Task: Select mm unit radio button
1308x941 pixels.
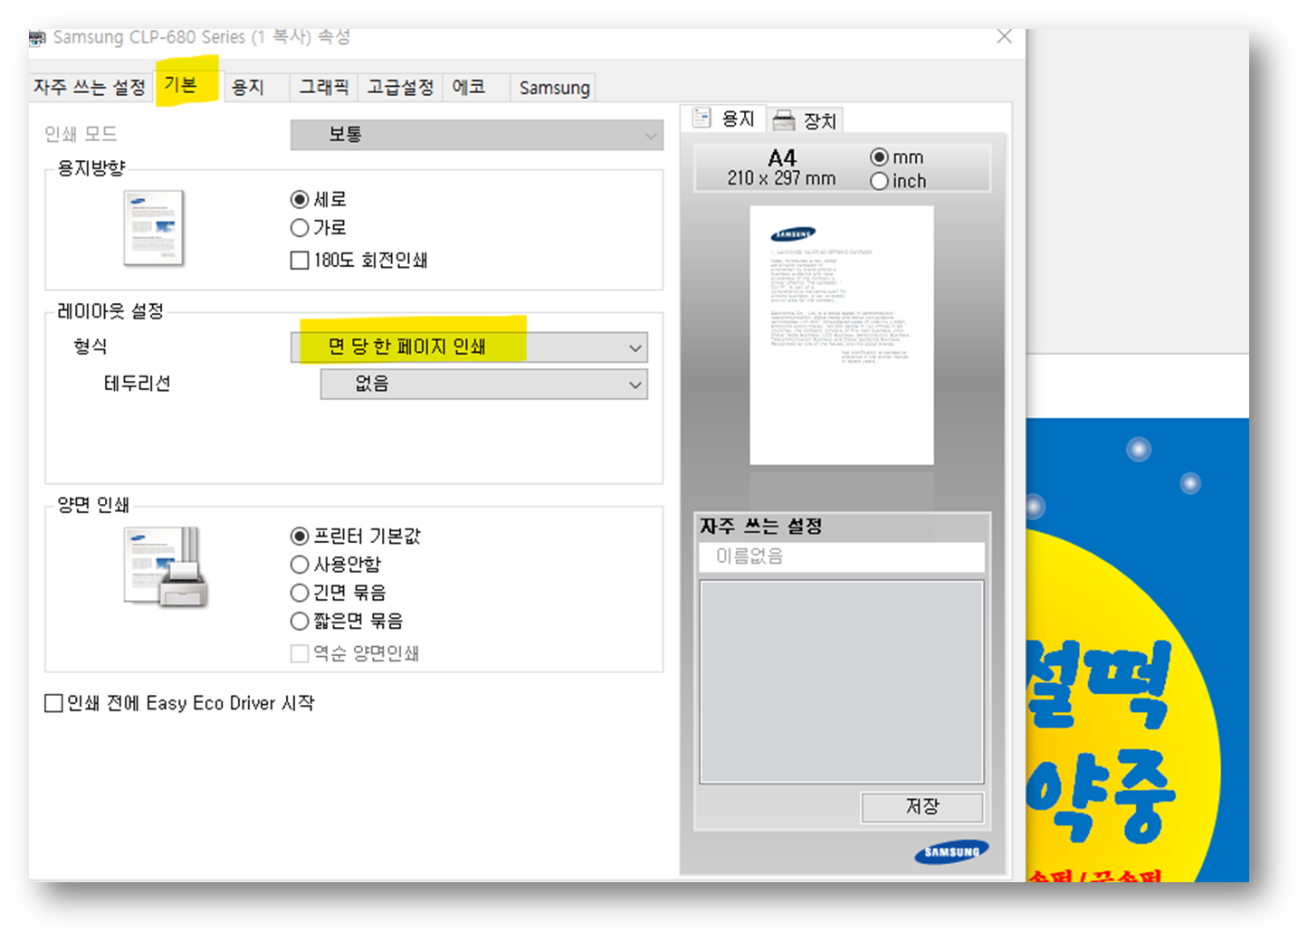Action: (897, 157)
